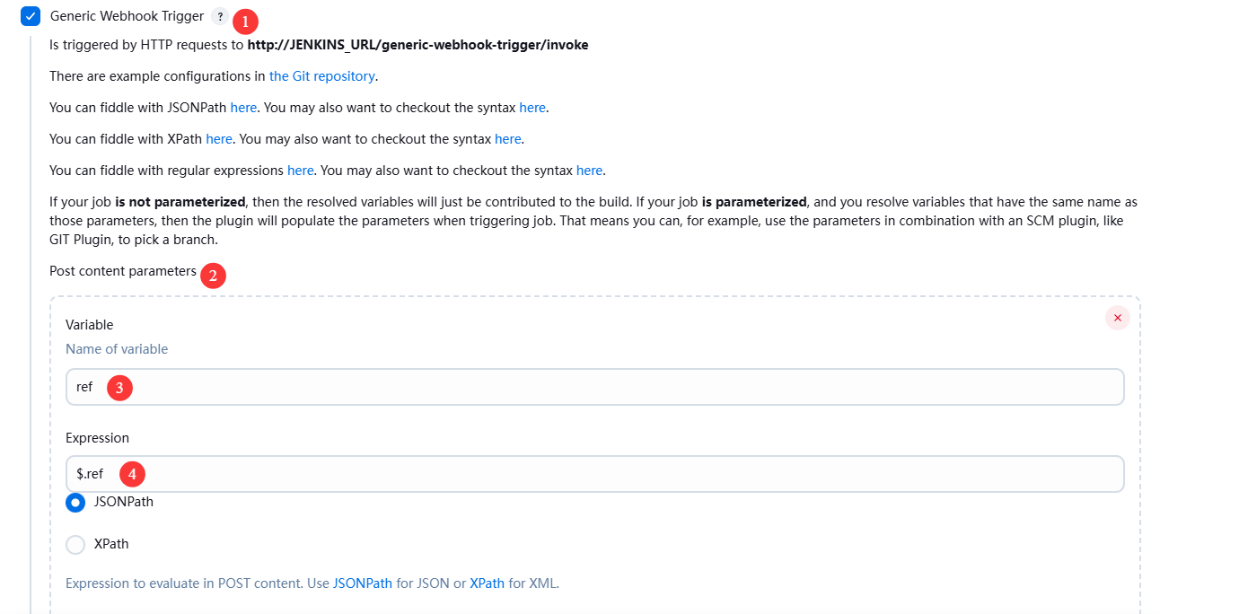Click the help question mark icon
The image size is (1239, 614).
220,16
